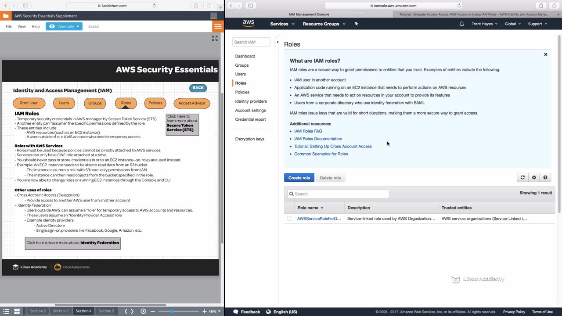Click the Access Advisor button in the diagram
The image size is (562, 316).
pyautogui.click(x=192, y=103)
